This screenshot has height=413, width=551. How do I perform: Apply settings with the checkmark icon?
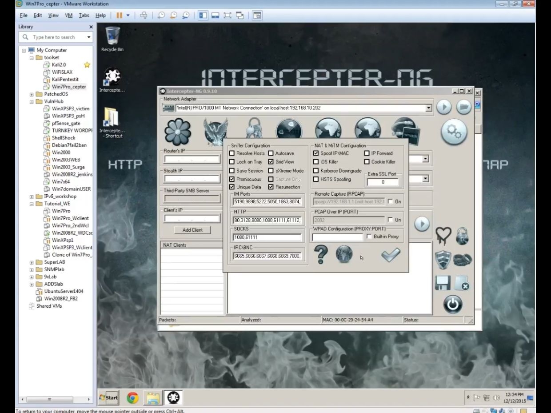point(391,254)
